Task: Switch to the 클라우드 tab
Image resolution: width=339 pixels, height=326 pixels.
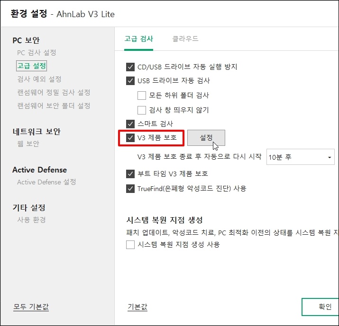Action: [x=185, y=39]
